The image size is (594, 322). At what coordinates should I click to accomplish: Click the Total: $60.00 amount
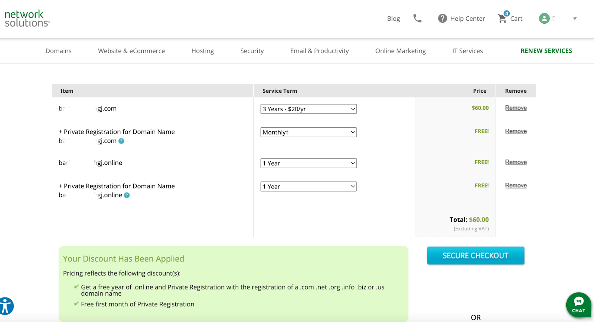[469, 220]
